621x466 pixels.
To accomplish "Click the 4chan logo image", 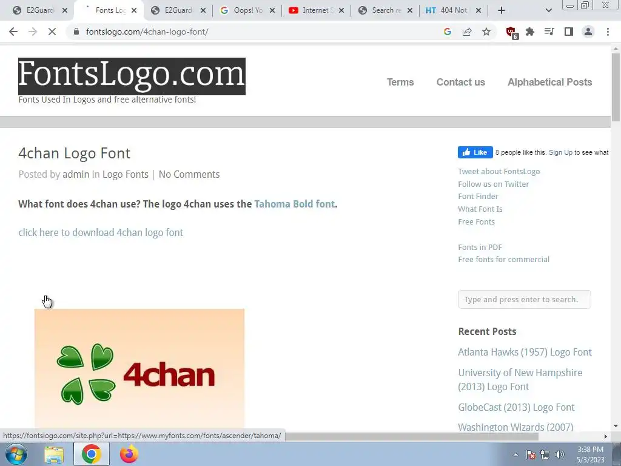I will point(139,368).
